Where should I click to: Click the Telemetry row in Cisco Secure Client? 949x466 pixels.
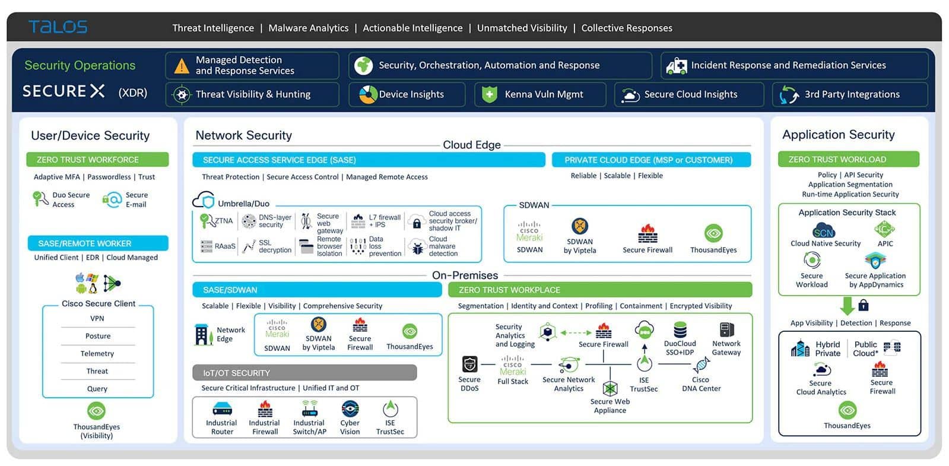pyautogui.click(x=97, y=353)
